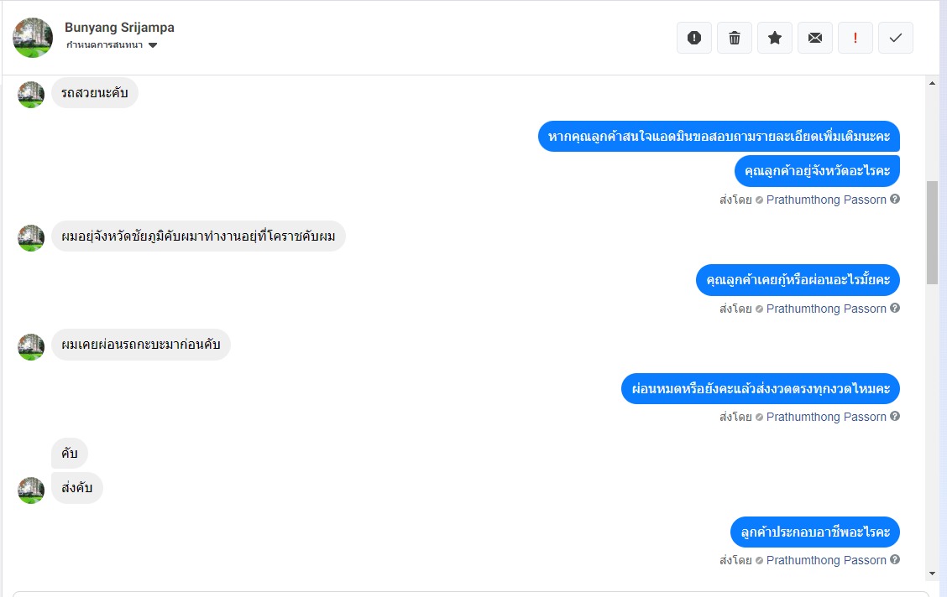Open the กำหนดการสนทนา conversation label menu
Viewport: 947px width, 597px height.
(x=104, y=45)
